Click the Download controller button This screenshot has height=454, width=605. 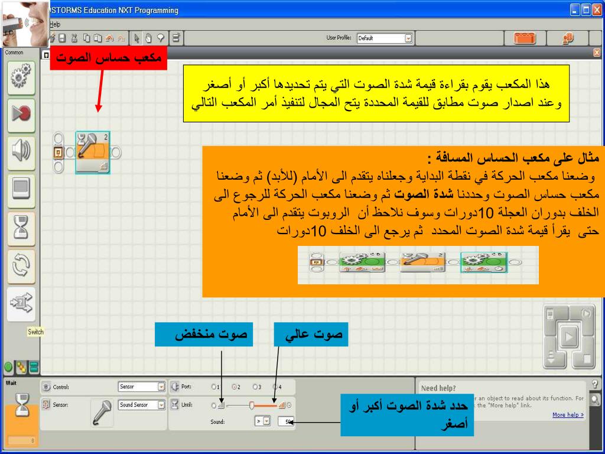pyautogui.click(x=551, y=358)
